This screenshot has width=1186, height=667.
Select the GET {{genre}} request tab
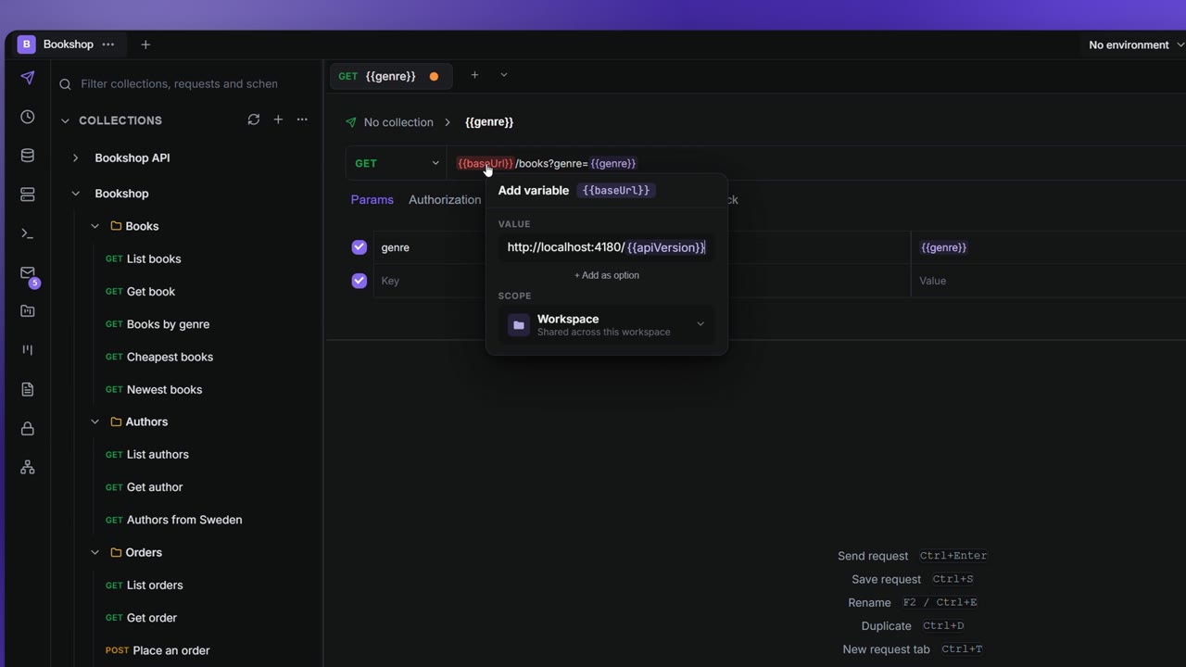[x=391, y=76]
